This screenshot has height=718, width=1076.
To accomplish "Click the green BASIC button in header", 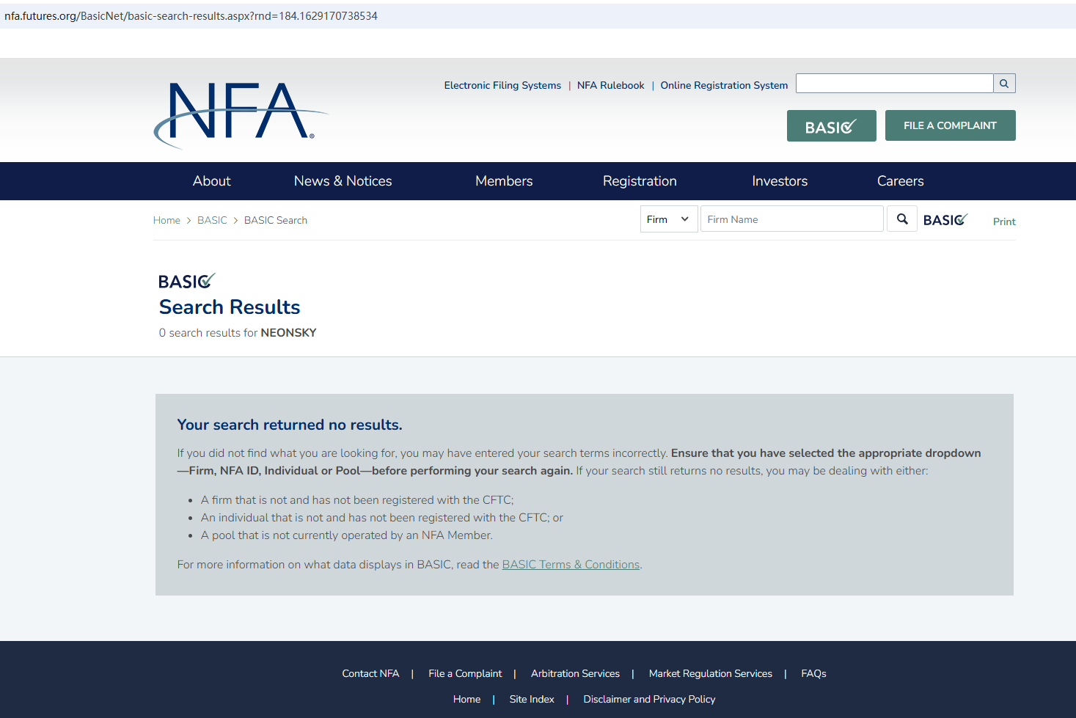I will point(831,126).
